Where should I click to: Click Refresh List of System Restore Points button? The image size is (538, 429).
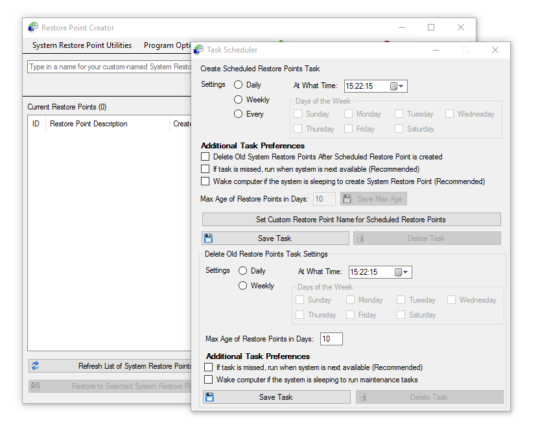[110, 366]
